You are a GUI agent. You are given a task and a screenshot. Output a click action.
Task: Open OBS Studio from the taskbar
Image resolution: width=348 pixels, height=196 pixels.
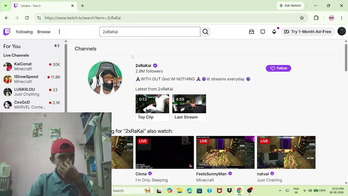tap(250, 191)
